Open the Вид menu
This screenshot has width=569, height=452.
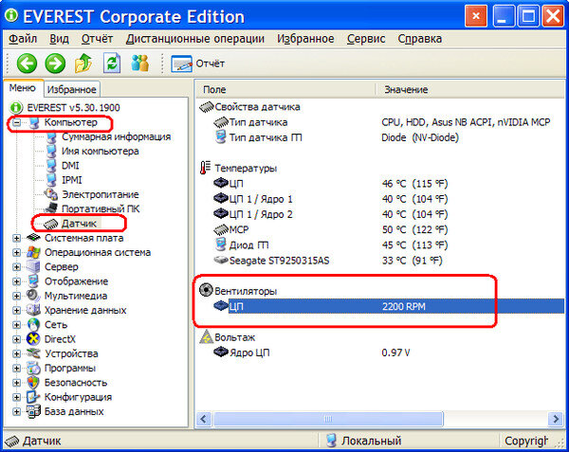click(x=59, y=39)
